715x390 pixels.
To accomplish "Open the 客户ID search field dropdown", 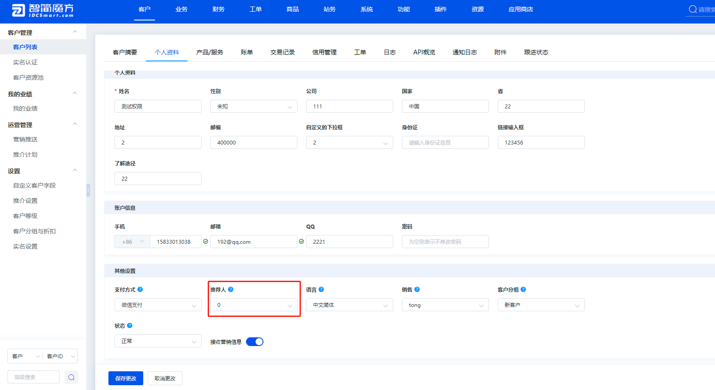I will point(60,356).
